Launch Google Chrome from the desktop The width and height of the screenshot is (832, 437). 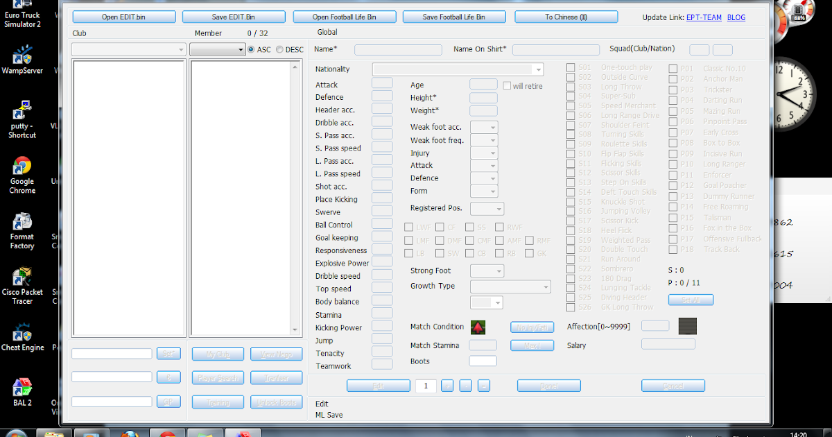pyautogui.click(x=22, y=175)
